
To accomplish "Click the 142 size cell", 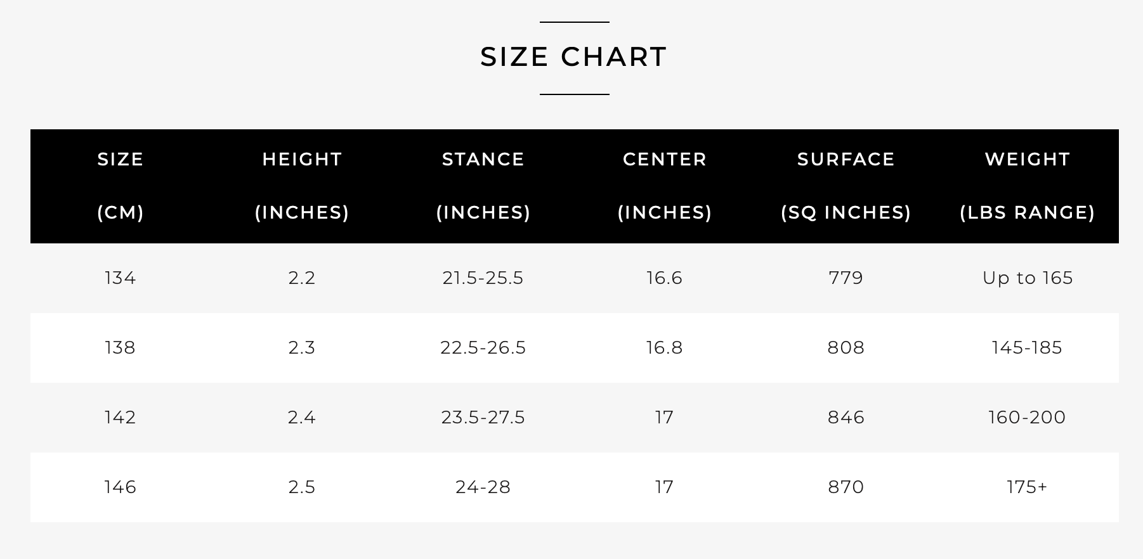I will 121,418.
